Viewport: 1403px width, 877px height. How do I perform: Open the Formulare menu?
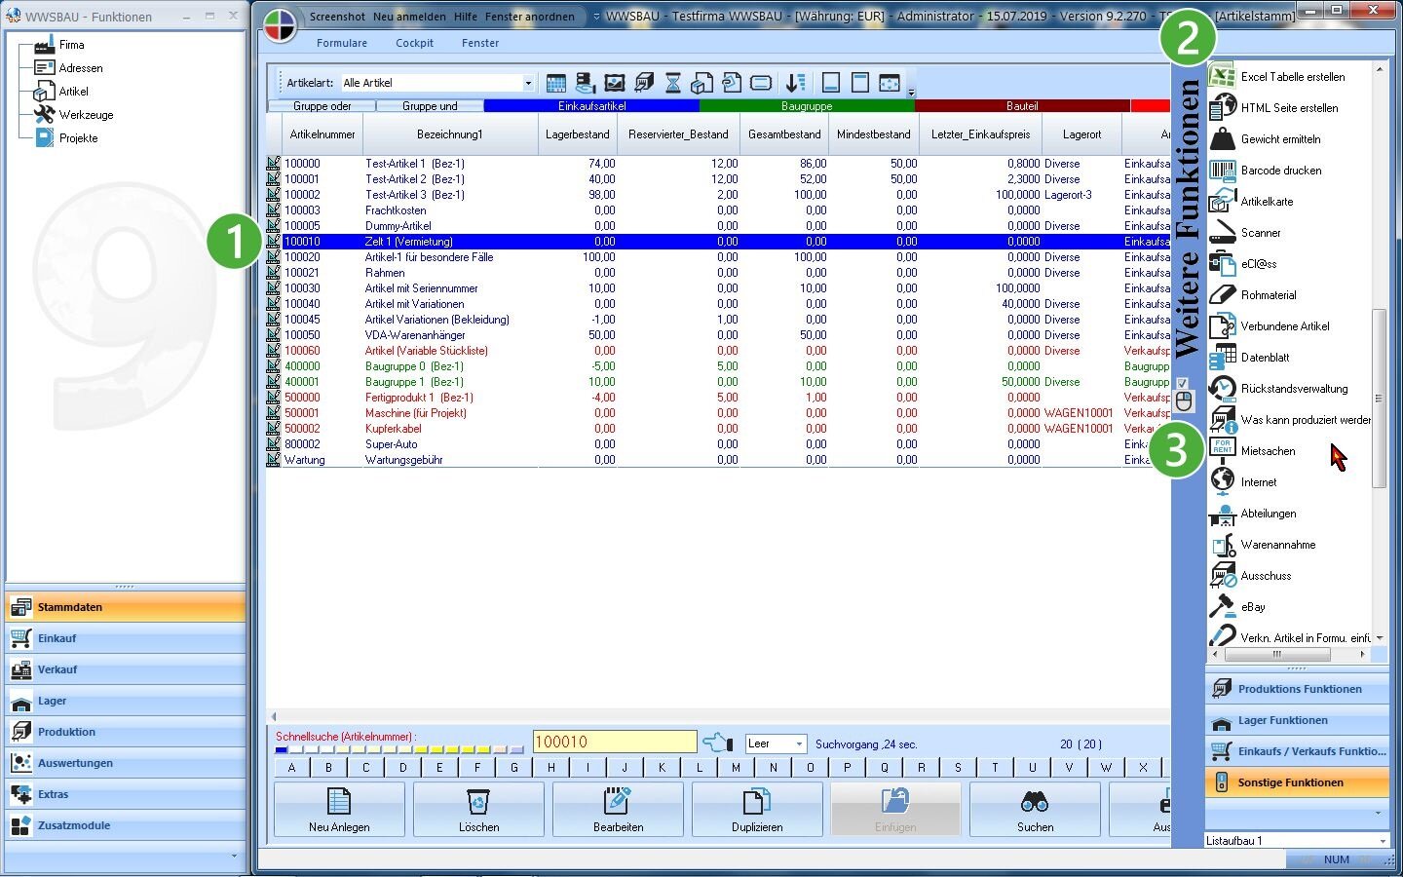tap(342, 43)
